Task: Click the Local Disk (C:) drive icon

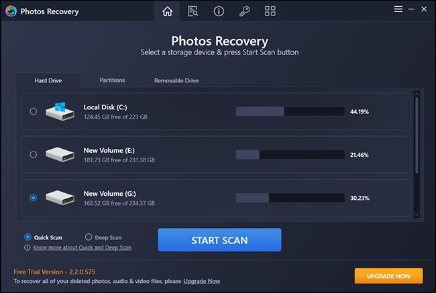Action: pos(61,111)
